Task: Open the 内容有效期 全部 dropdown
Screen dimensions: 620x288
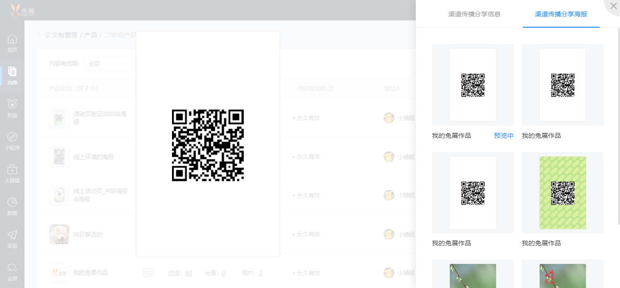Action: [x=108, y=63]
